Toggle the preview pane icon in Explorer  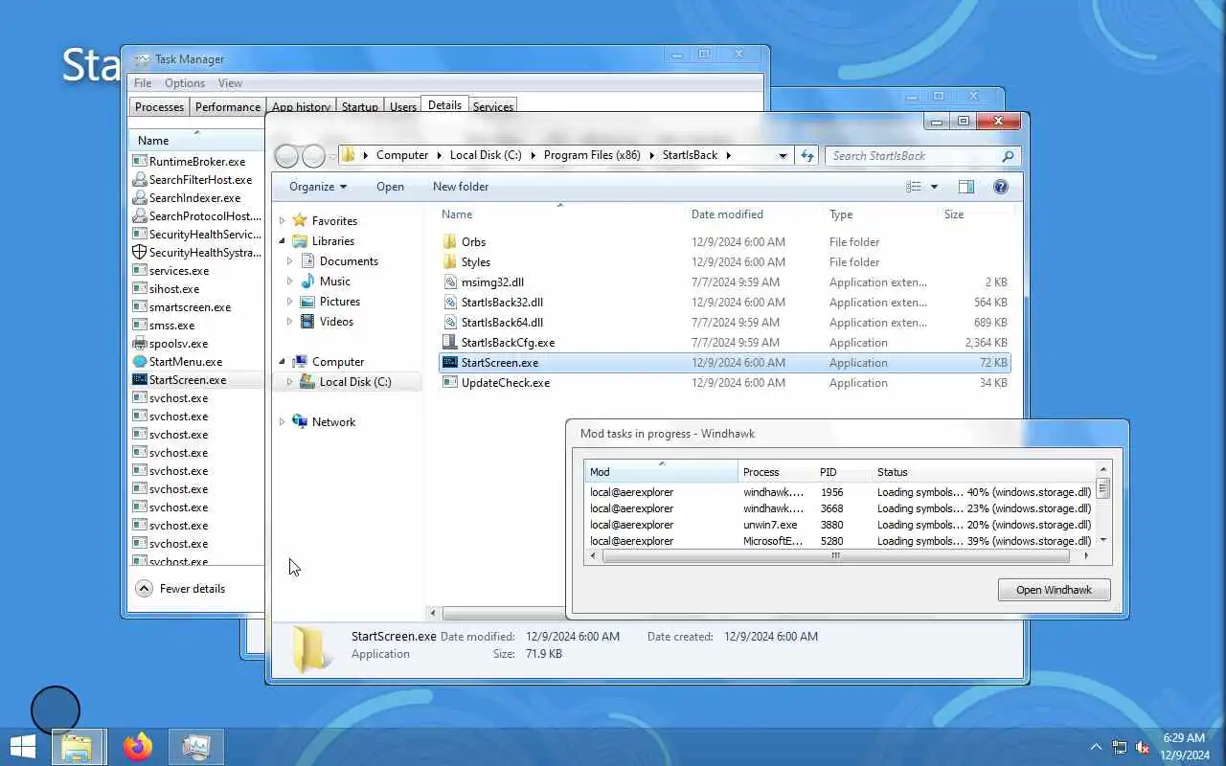(x=966, y=187)
